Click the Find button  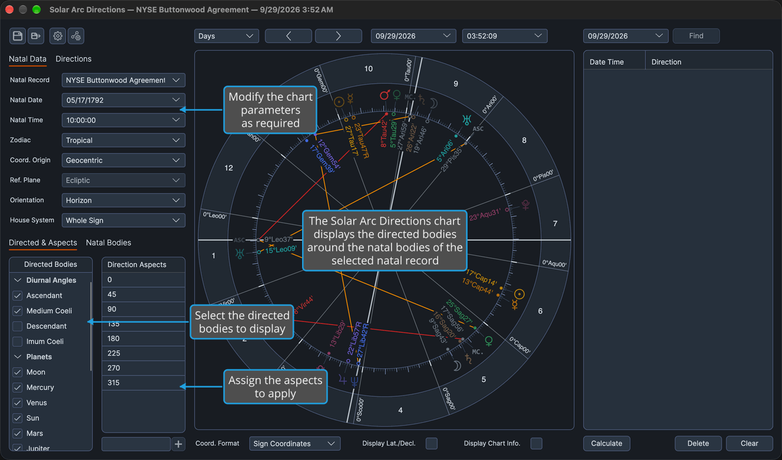[x=696, y=36]
